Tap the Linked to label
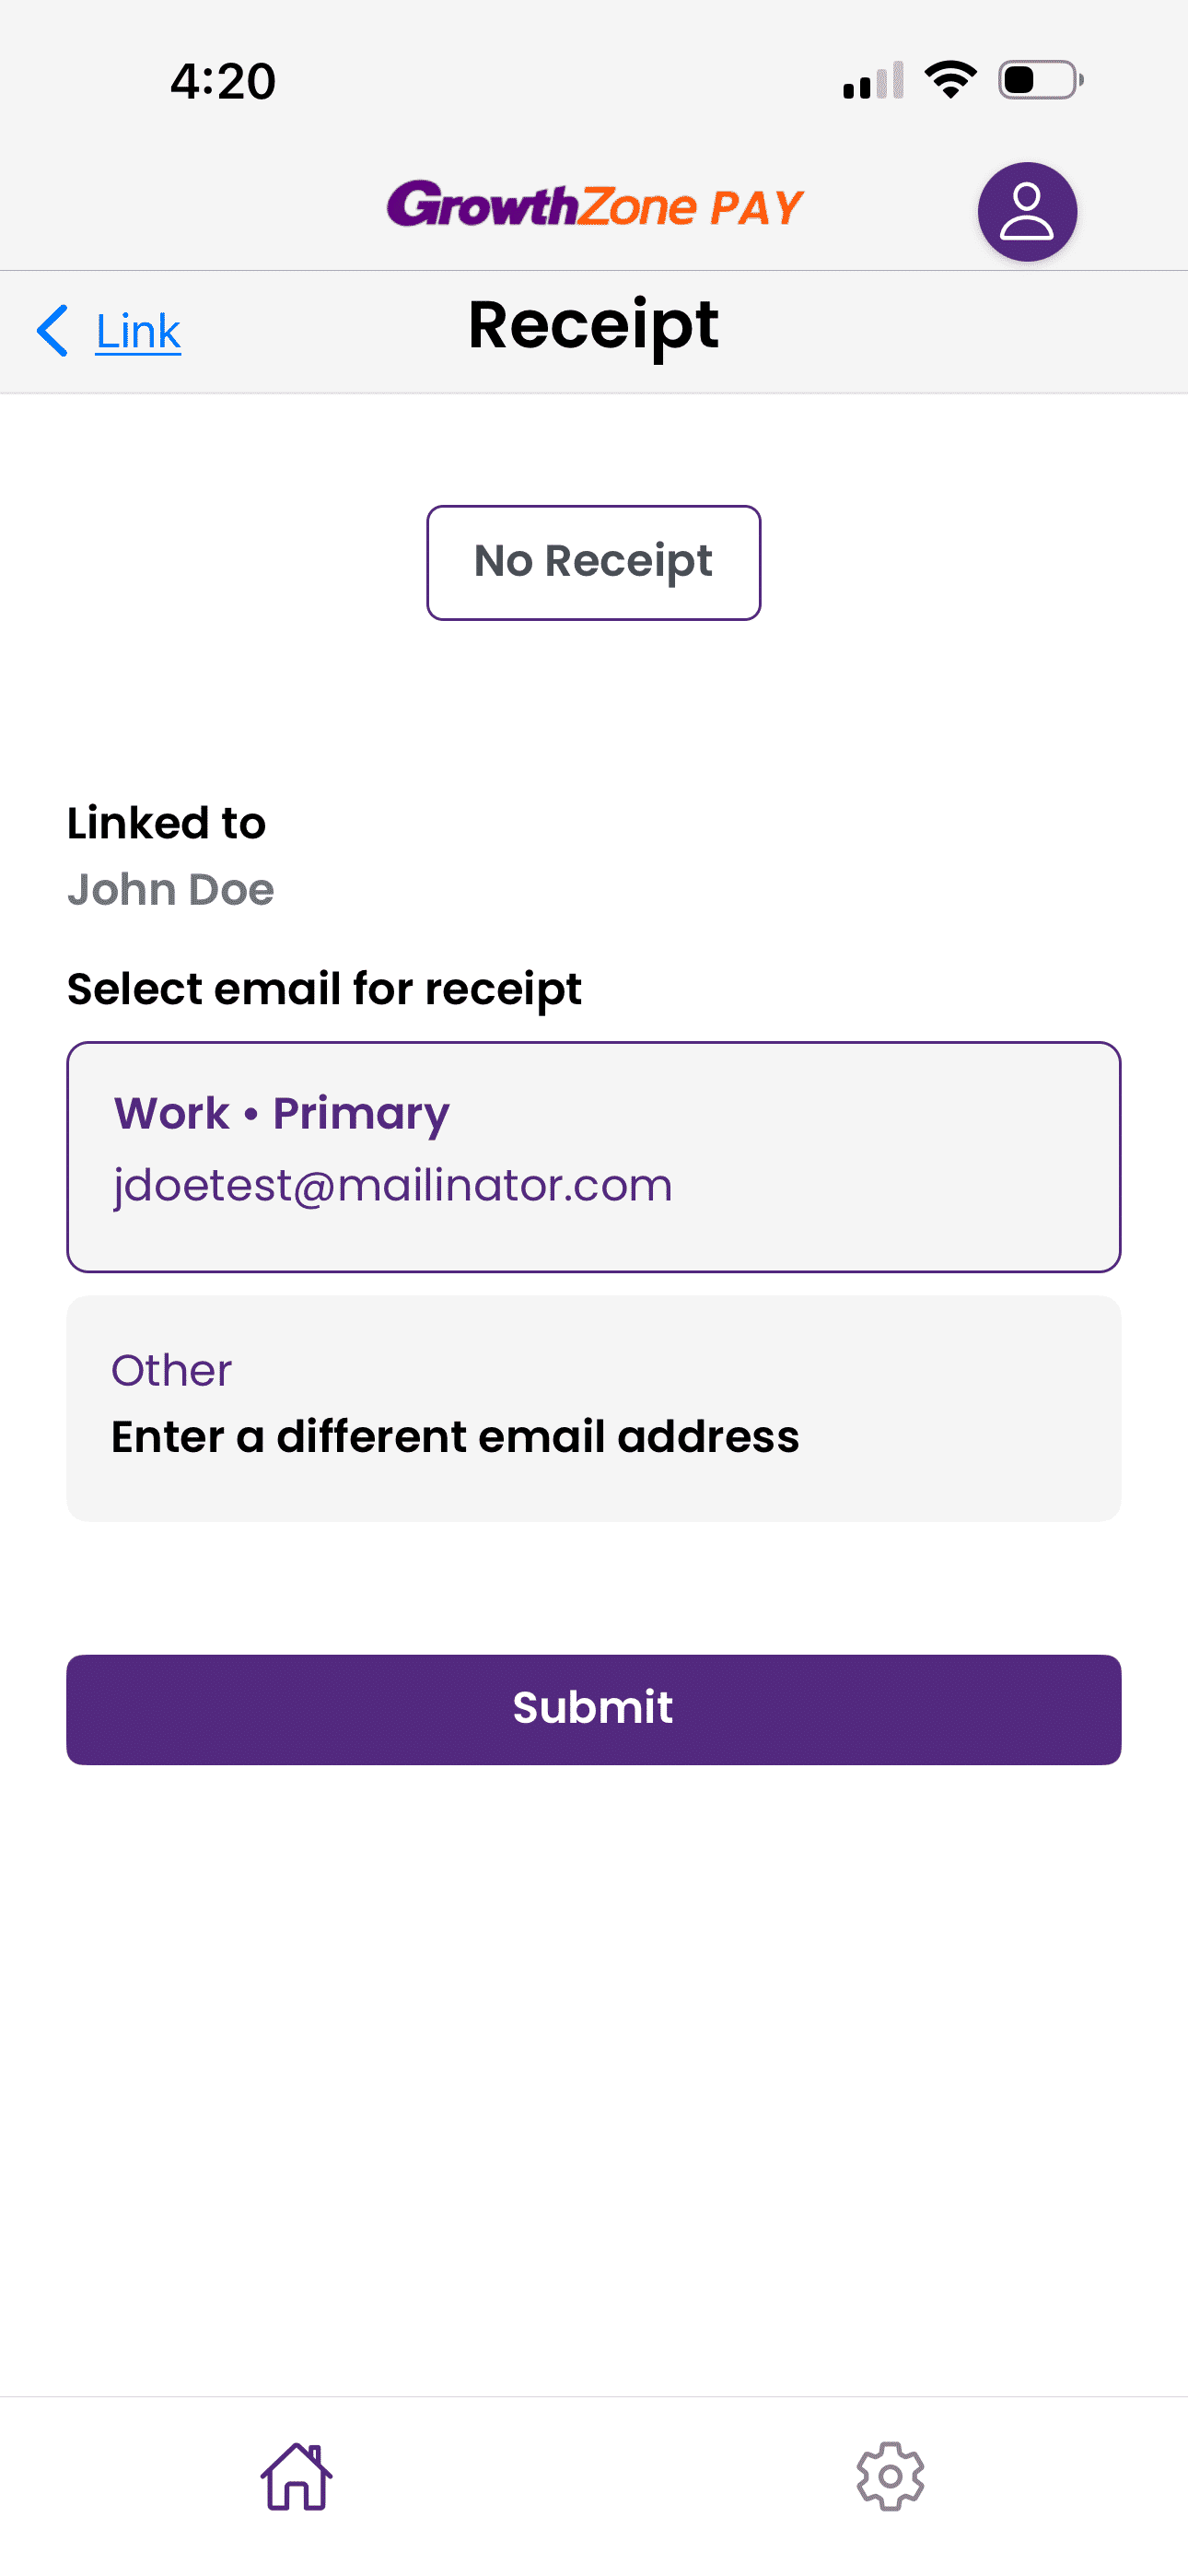Screen dimensions: 1188x2576 tap(166, 823)
